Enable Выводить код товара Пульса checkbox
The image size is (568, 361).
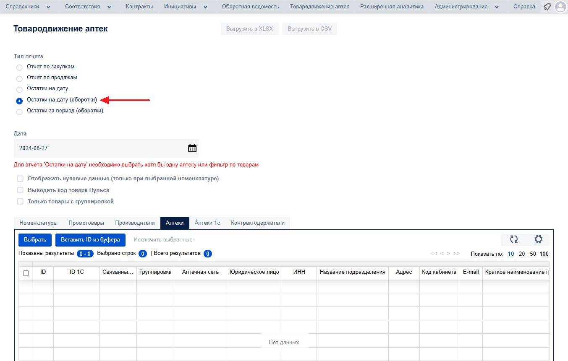(20, 190)
